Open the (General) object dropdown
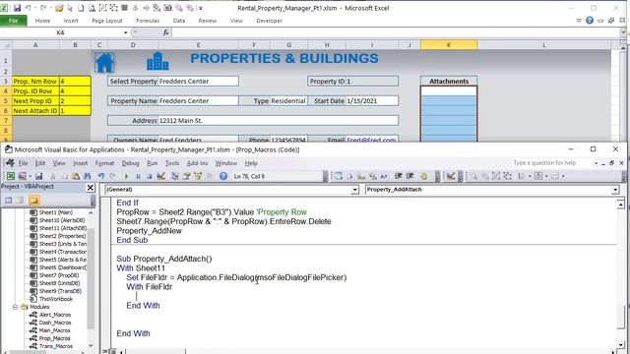The height and width of the screenshot is (354, 630). click(x=354, y=190)
